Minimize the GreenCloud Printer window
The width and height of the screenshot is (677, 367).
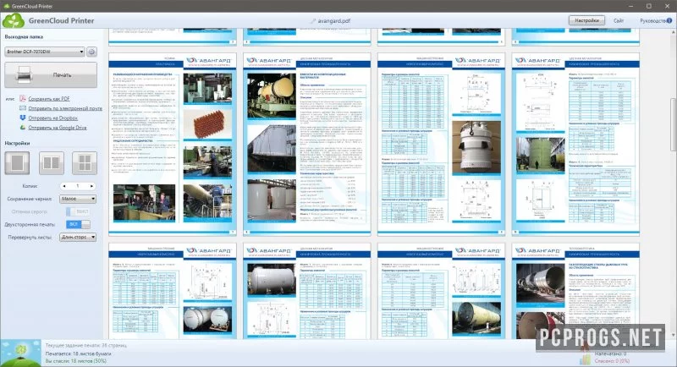coord(630,6)
